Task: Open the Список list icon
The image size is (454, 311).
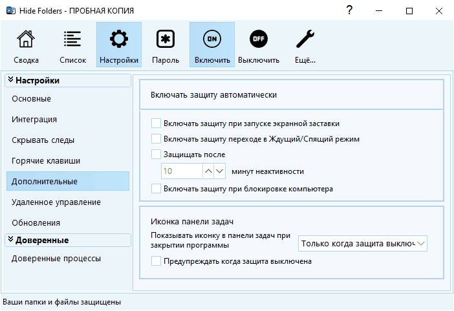Action: point(72,45)
